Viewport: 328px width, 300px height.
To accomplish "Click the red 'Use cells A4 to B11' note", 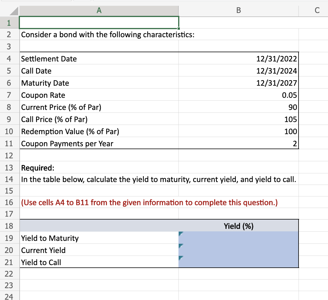I will coord(149,202).
